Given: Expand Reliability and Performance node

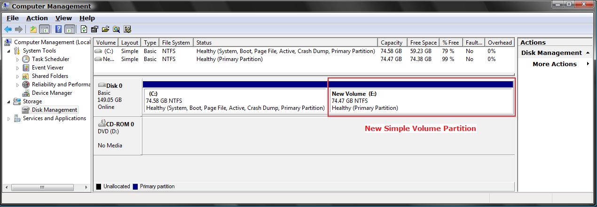Looking at the screenshot, I should coord(18,85).
